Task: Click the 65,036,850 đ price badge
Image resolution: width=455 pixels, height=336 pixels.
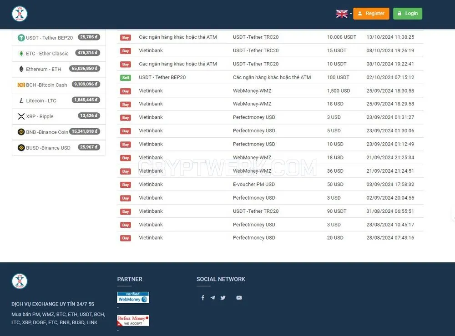Action: [85, 68]
